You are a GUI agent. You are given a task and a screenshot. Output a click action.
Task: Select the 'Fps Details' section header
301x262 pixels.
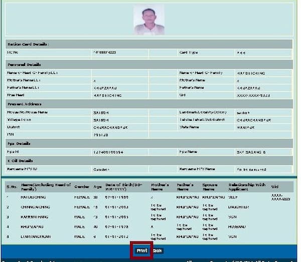pos(149,143)
